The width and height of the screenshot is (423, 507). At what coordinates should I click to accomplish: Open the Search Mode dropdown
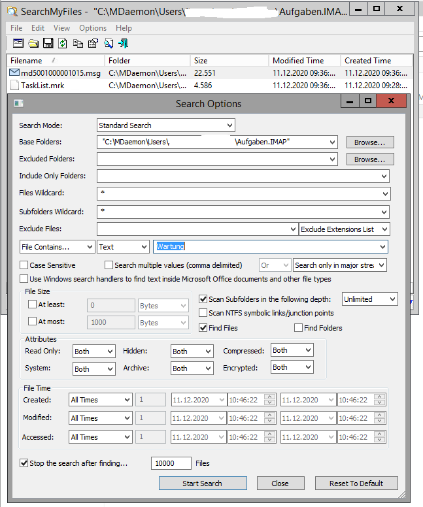point(165,125)
